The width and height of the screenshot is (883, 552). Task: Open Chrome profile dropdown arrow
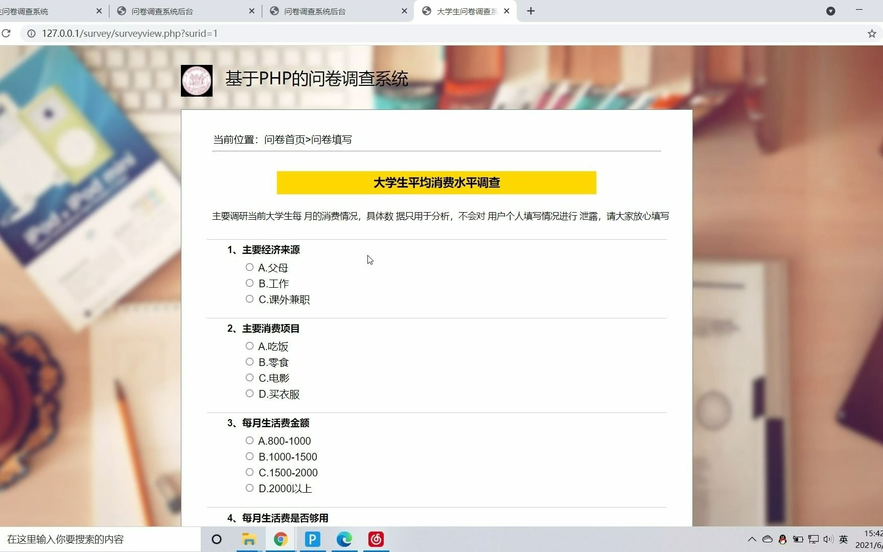[x=830, y=11]
